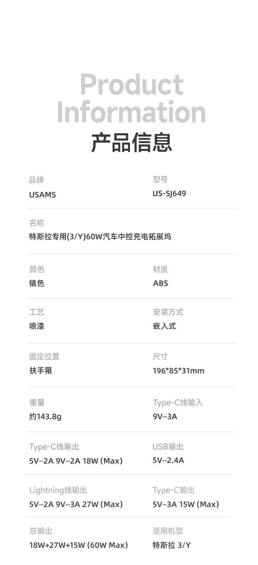Click the 产品信息 black title

[131, 143]
